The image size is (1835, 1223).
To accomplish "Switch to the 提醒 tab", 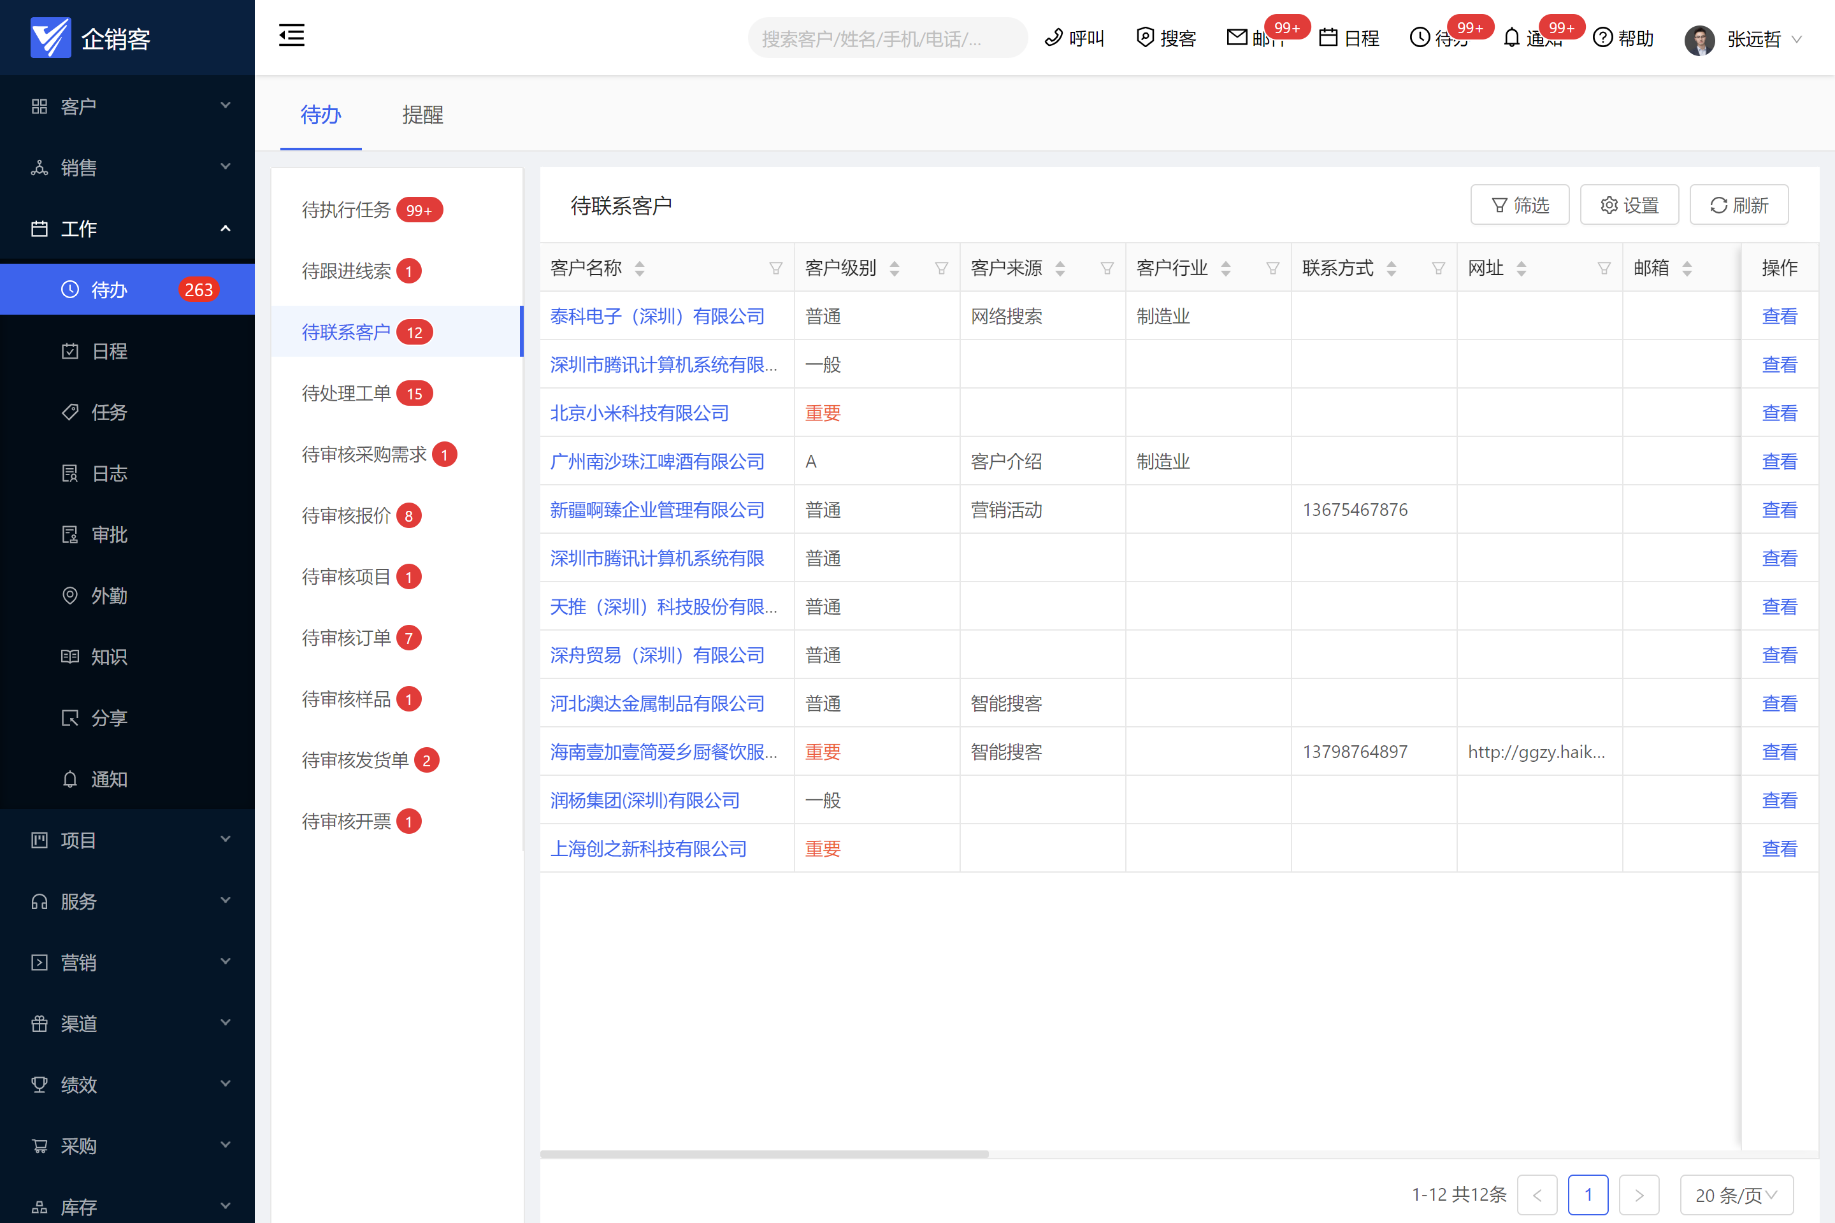I will coord(422,115).
